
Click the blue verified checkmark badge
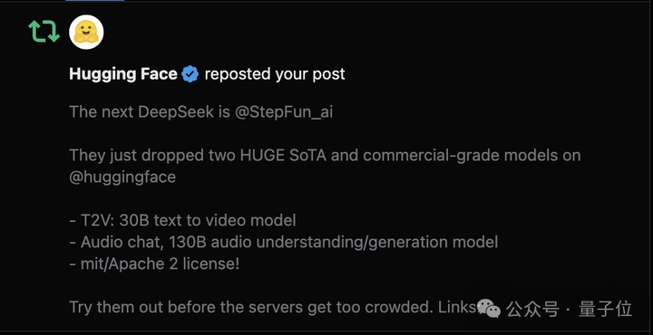click(190, 74)
